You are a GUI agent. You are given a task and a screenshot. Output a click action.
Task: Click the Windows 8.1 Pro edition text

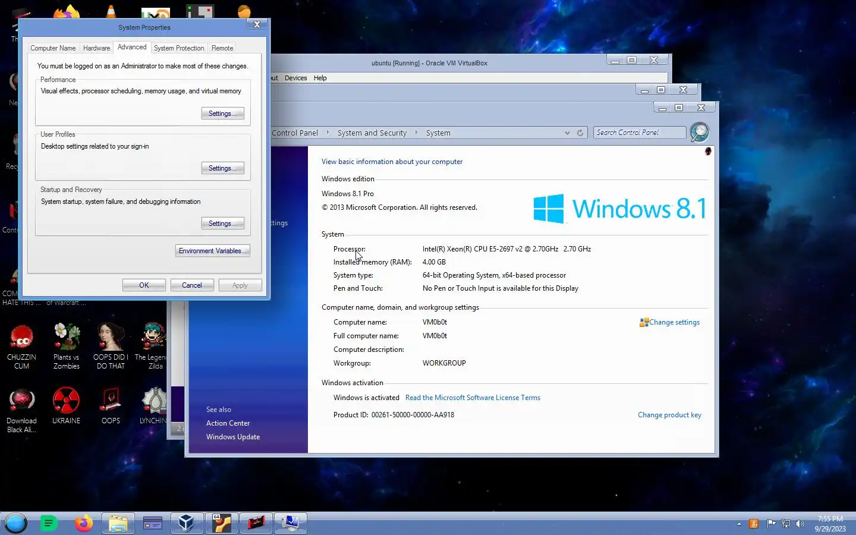pyautogui.click(x=348, y=194)
